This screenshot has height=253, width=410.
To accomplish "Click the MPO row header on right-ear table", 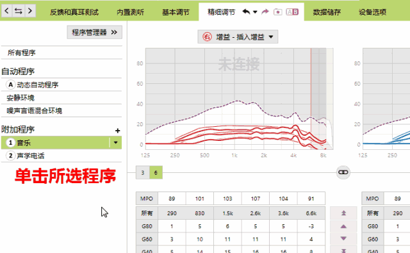I will (x=147, y=199).
